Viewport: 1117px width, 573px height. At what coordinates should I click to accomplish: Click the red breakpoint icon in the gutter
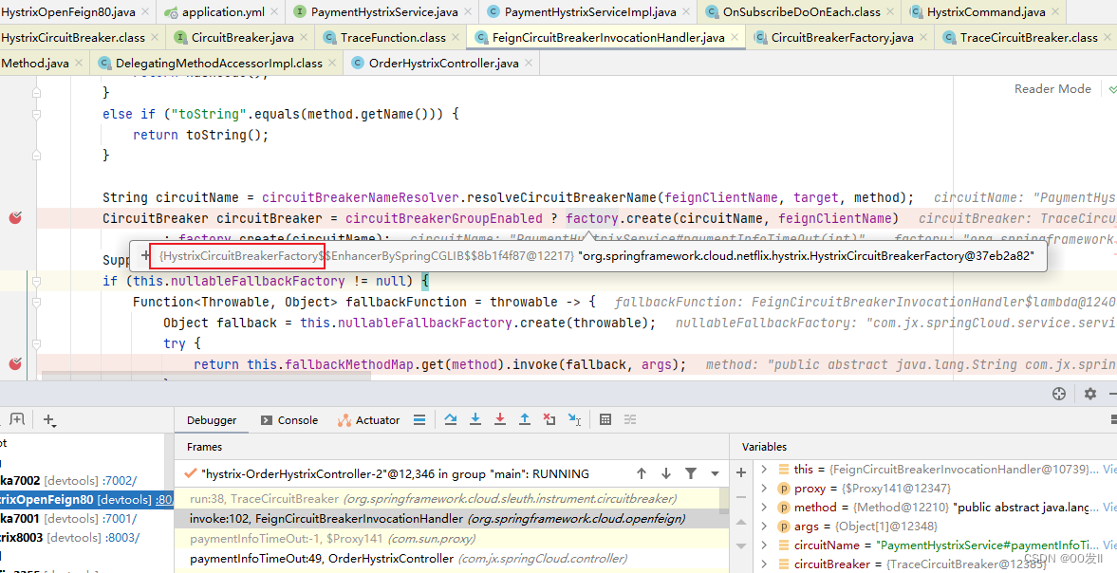pos(15,217)
